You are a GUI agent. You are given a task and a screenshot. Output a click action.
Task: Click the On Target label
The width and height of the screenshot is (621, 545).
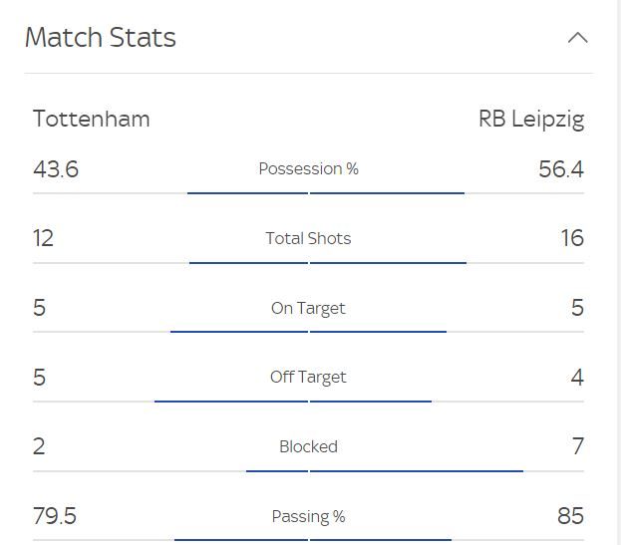coord(308,308)
